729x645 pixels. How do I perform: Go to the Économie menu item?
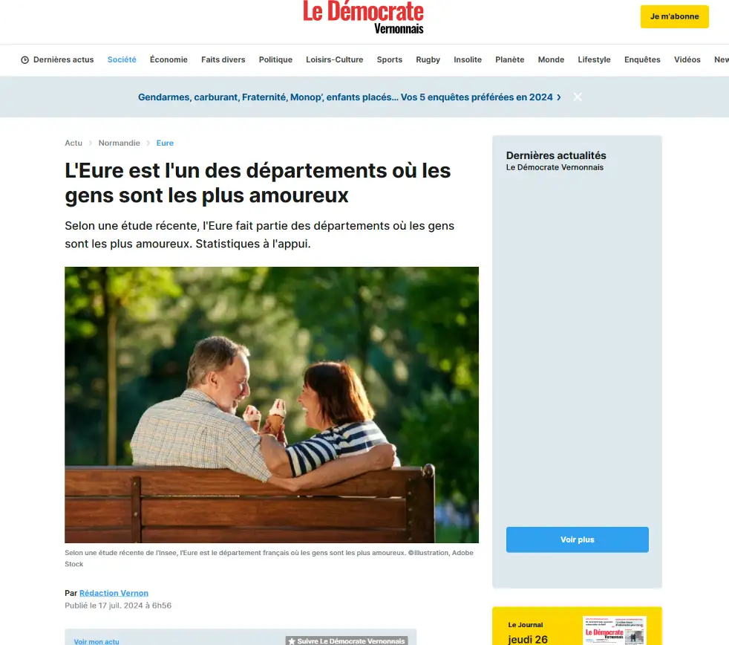pyautogui.click(x=169, y=59)
